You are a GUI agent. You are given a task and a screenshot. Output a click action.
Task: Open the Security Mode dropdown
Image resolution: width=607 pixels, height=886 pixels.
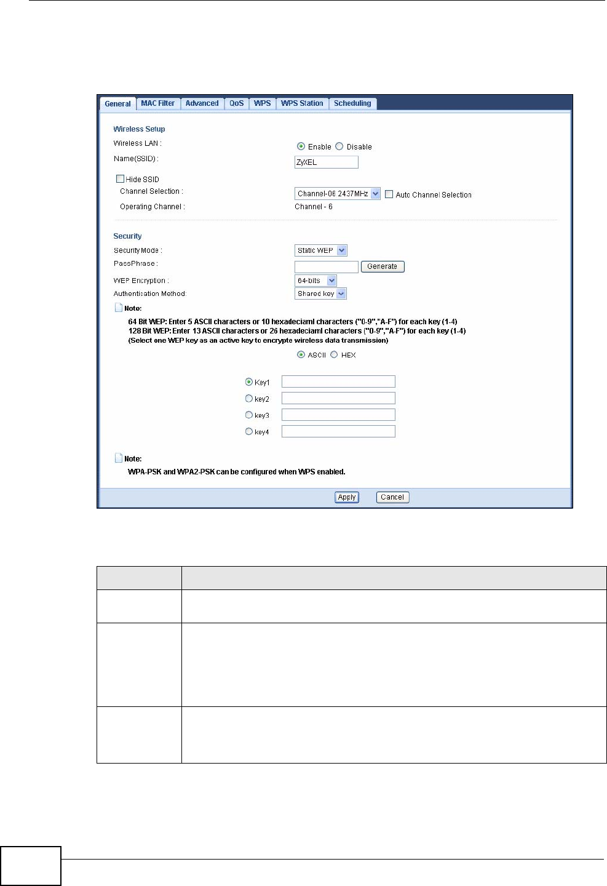click(x=321, y=250)
